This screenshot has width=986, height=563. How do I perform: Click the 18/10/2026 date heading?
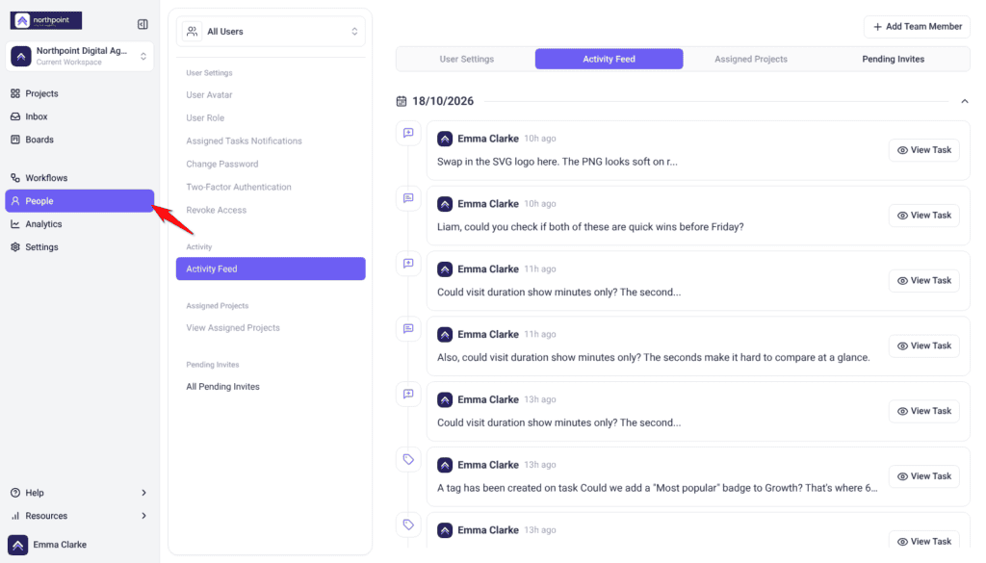pos(443,101)
